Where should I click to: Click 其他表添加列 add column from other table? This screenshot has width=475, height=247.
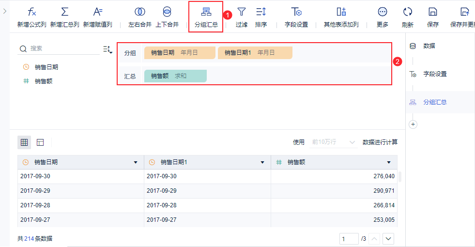point(341,17)
